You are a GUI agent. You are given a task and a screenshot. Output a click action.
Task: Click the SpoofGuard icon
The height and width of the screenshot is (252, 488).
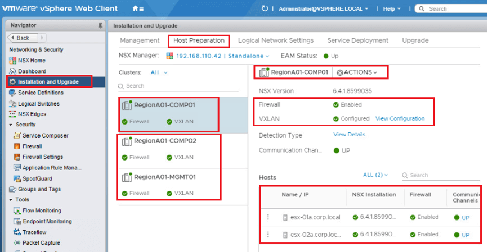click(17, 178)
